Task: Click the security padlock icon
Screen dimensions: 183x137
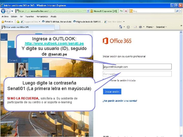Action: (91, 11)
